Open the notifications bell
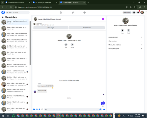147x118 pixels. [138, 12]
